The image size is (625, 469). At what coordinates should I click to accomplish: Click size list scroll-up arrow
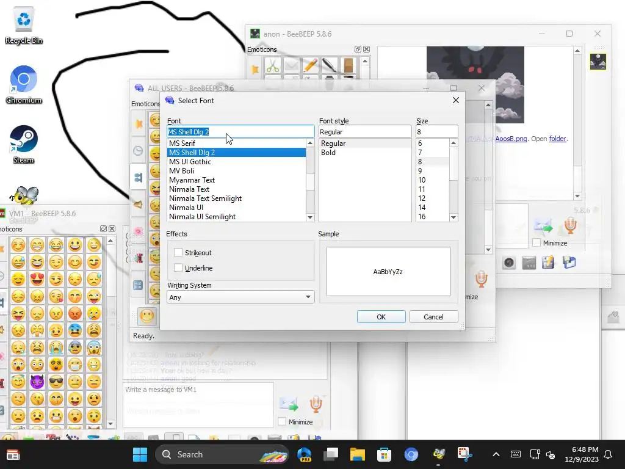pos(453,143)
